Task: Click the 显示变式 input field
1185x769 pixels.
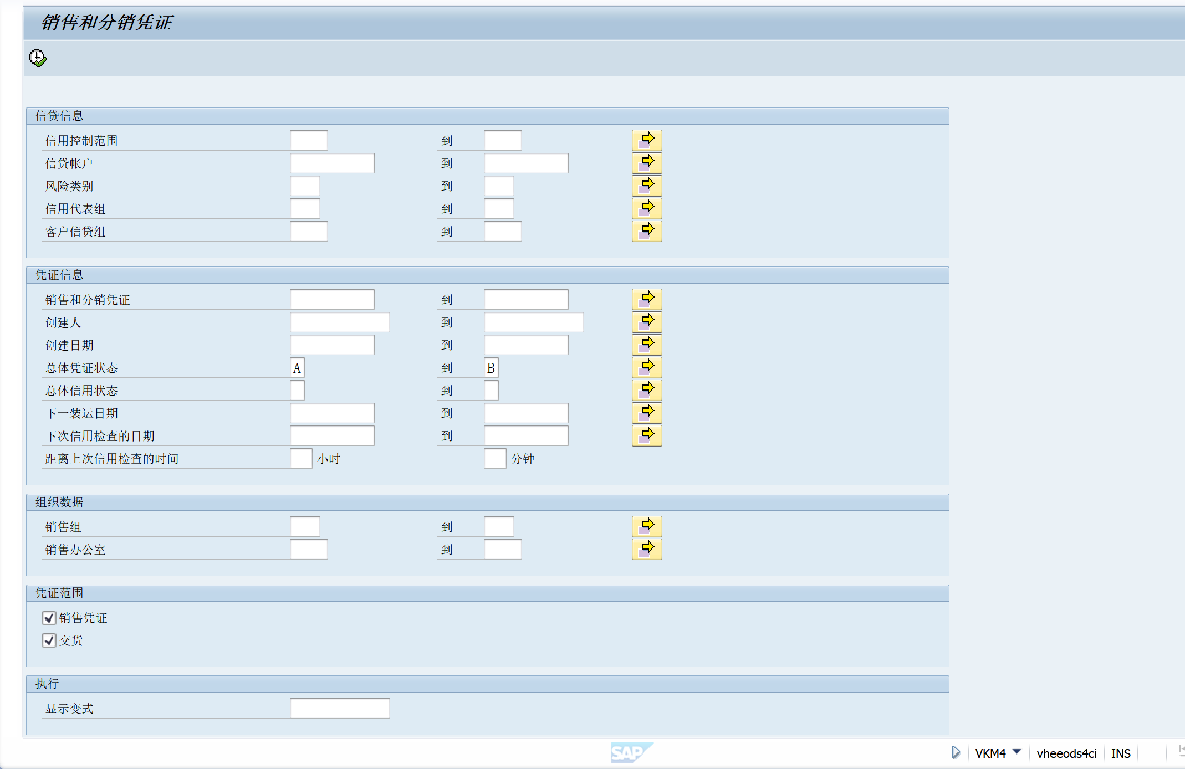Action: tap(340, 708)
